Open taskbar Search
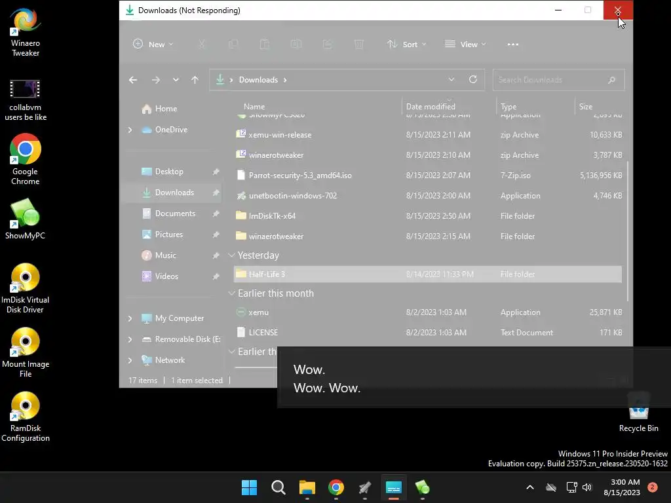671x503 pixels. (278, 487)
